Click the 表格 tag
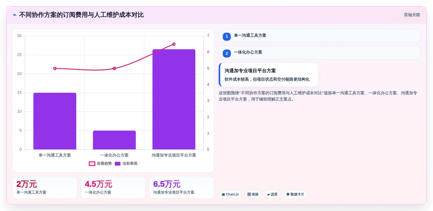 253,195
